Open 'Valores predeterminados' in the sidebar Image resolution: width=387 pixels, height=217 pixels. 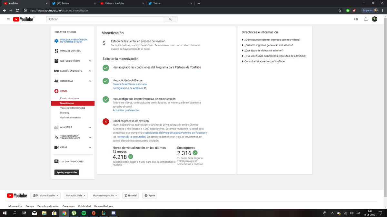pos(73,108)
